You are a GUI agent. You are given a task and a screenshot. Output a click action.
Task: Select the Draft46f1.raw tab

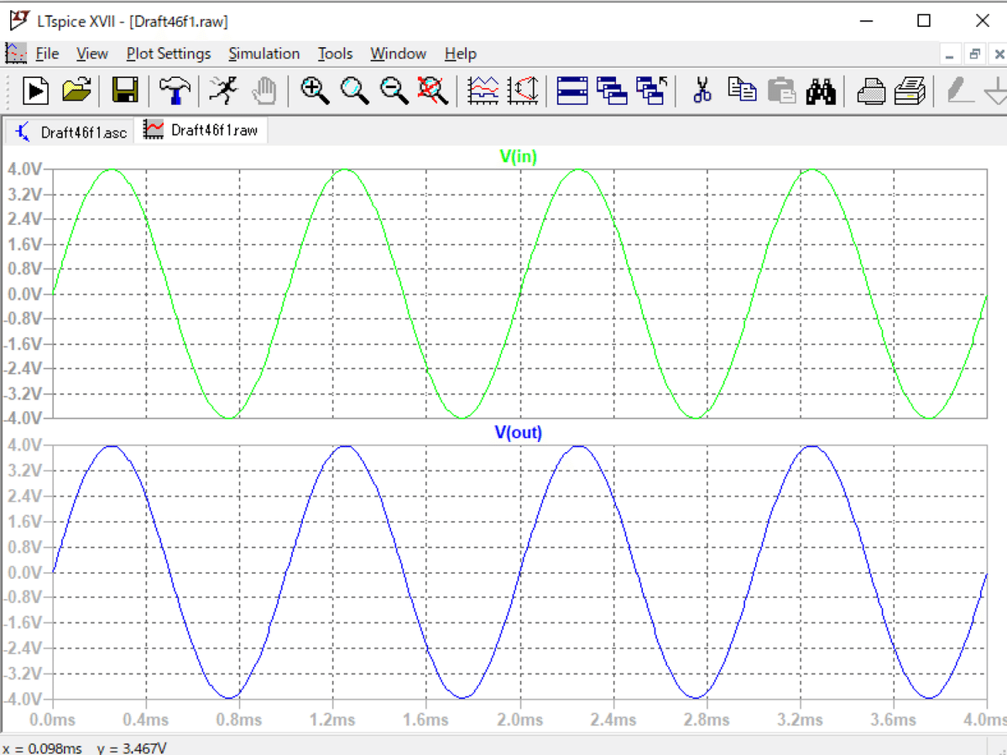pyautogui.click(x=201, y=130)
